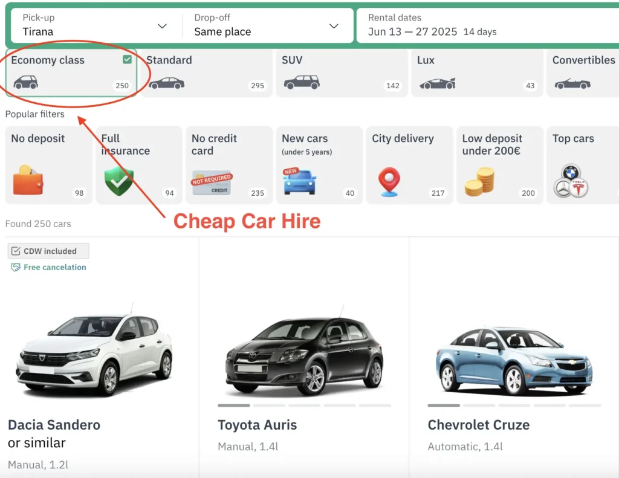Click the Convertibles car icon

click(572, 83)
